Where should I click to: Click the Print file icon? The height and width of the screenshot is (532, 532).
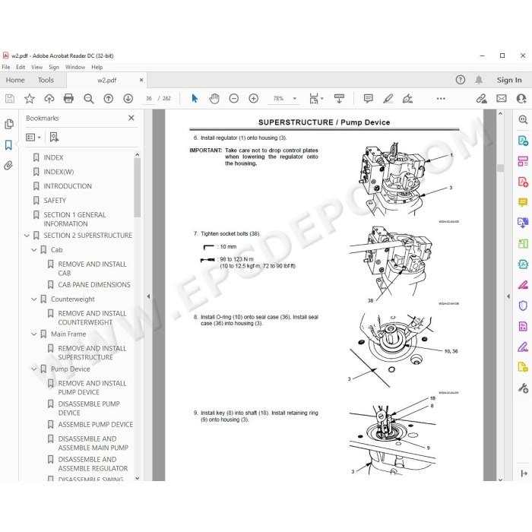[x=68, y=98]
